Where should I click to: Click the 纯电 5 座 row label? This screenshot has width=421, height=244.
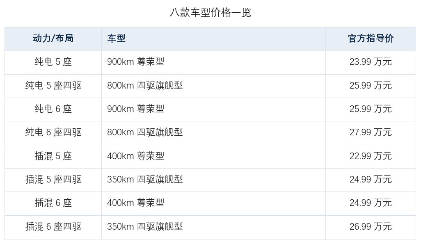point(53,62)
